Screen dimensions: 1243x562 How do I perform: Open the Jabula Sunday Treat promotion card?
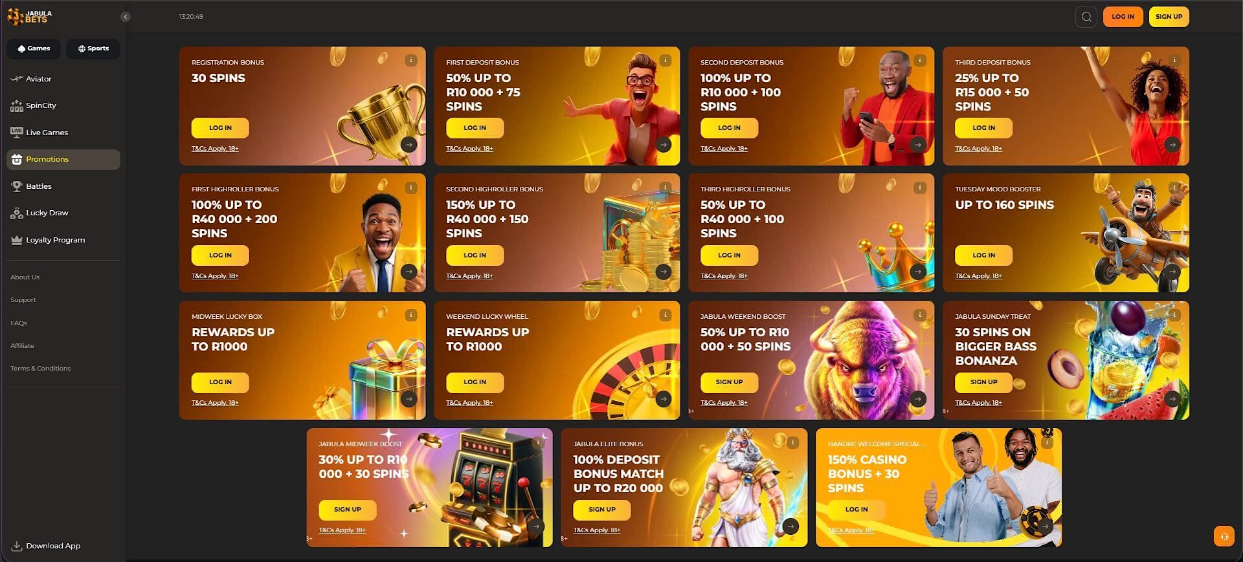pyautogui.click(x=1066, y=360)
